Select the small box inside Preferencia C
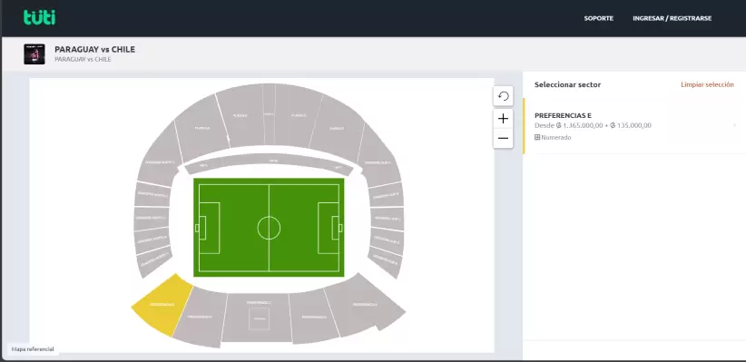Viewport: 746px width, 362px height. point(259,318)
